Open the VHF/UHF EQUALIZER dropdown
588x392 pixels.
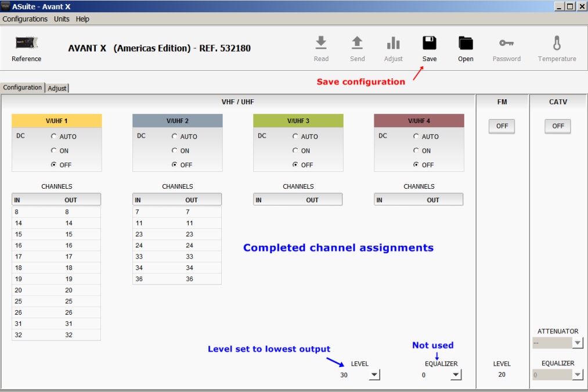456,375
